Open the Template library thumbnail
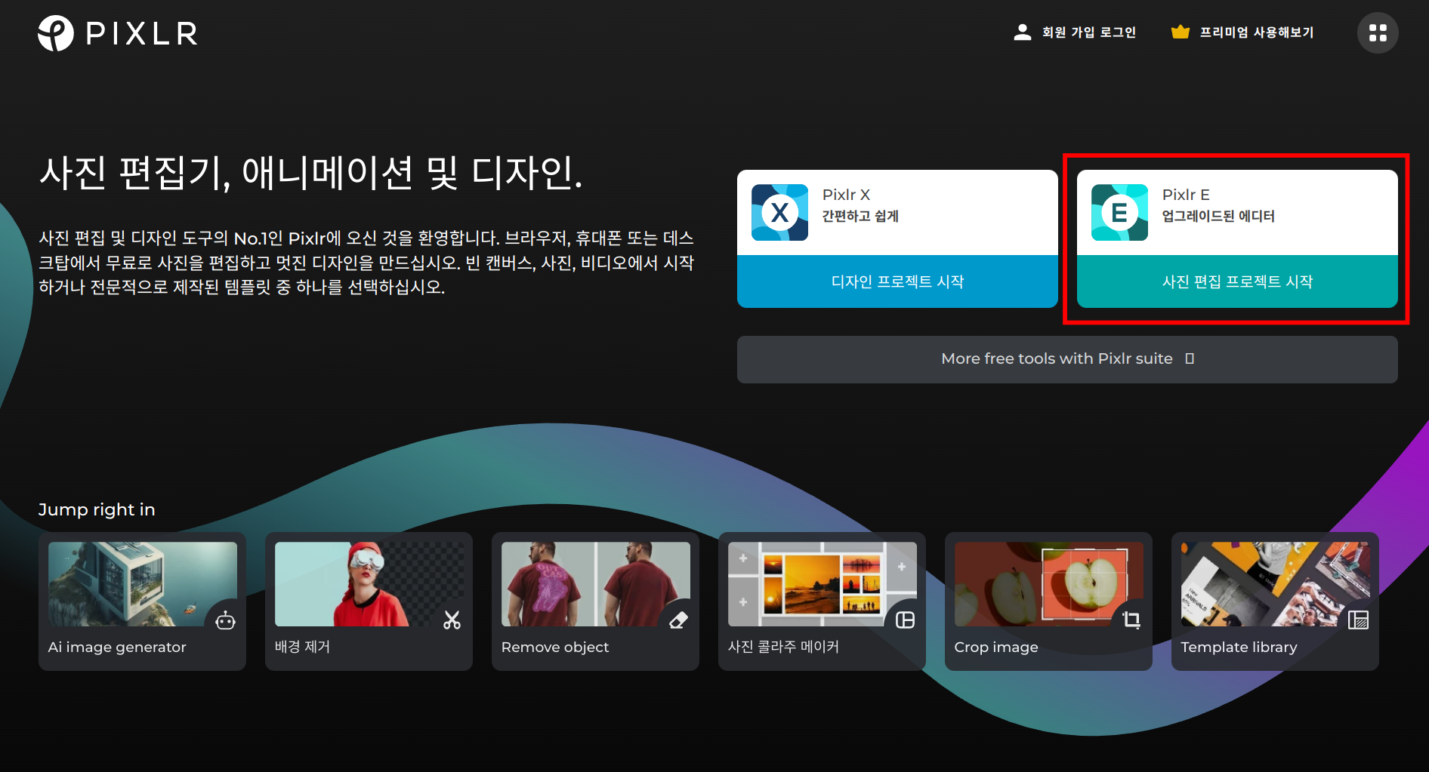Viewport: 1429px width, 772px height. [x=1276, y=584]
